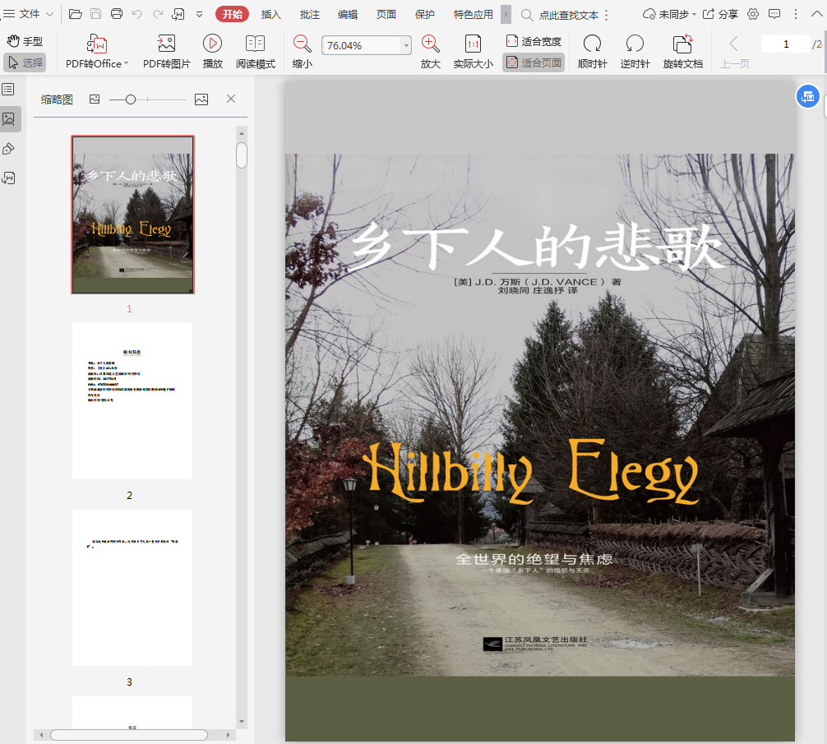Undo the last action

137,14
